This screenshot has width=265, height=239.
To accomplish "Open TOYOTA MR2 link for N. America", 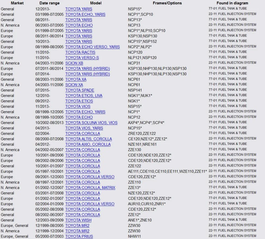I will click(77, 231).
